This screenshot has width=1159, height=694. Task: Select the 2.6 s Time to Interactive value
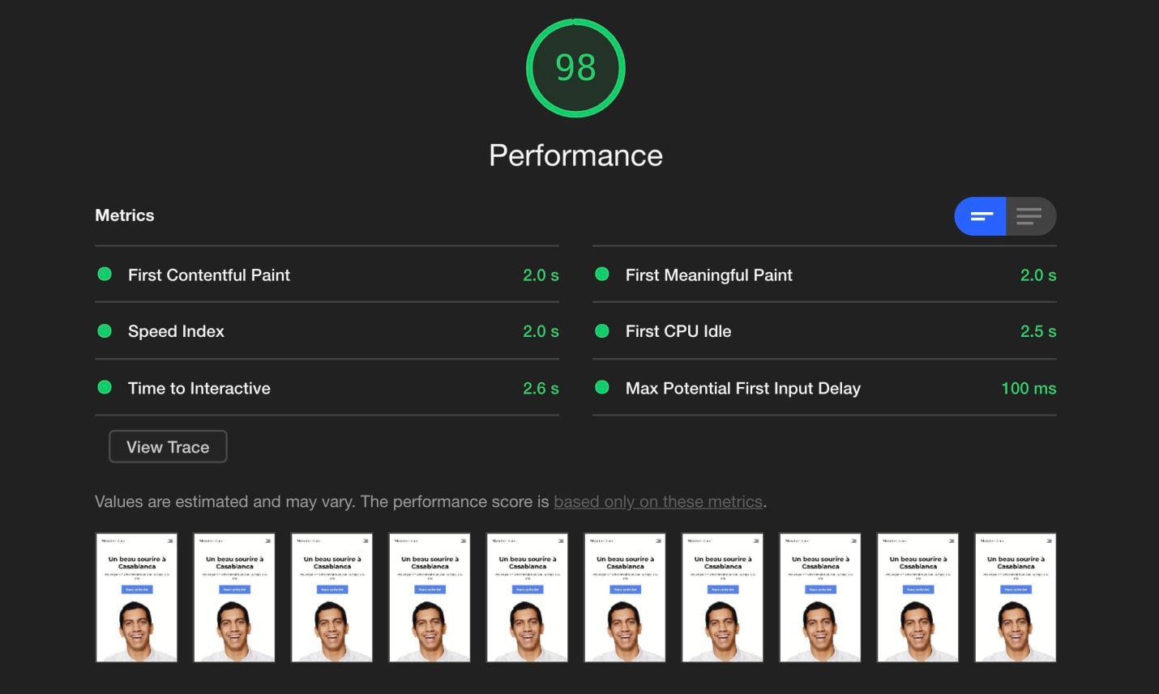click(541, 389)
